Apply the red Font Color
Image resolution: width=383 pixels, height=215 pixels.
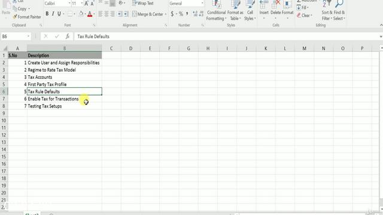(90, 14)
